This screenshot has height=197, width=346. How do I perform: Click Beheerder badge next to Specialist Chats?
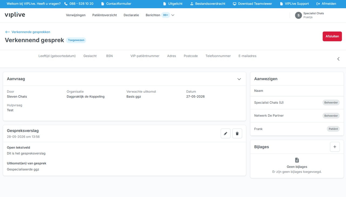point(331,103)
